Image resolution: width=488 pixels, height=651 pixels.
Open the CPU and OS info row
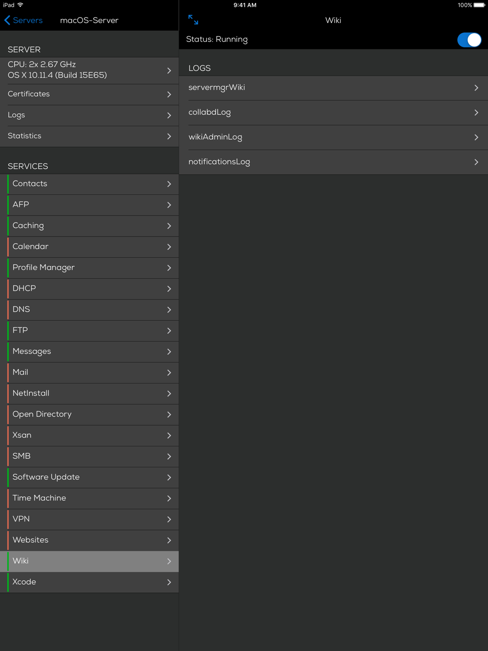[57, 70]
